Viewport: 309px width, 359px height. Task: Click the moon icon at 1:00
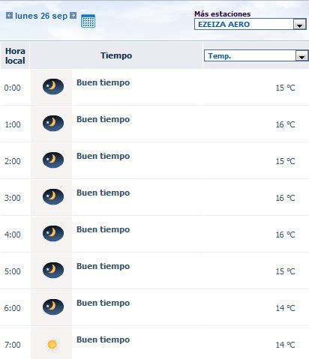(53, 123)
